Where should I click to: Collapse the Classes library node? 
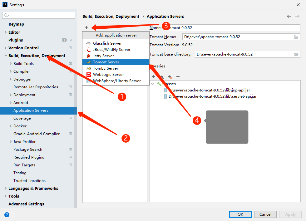(x=152, y=84)
